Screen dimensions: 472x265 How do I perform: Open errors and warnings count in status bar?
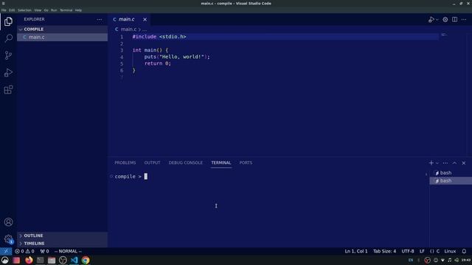tap(24, 251)
